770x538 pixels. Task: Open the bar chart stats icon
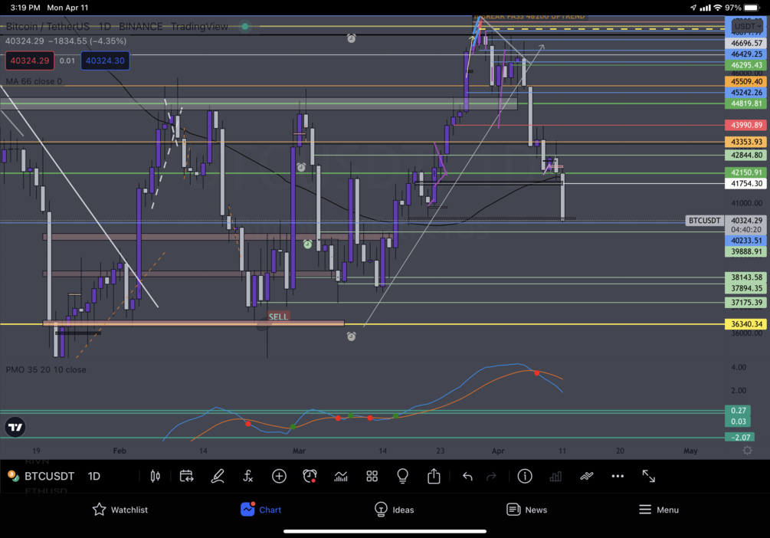pyautogui.click(x=555, y=476)
